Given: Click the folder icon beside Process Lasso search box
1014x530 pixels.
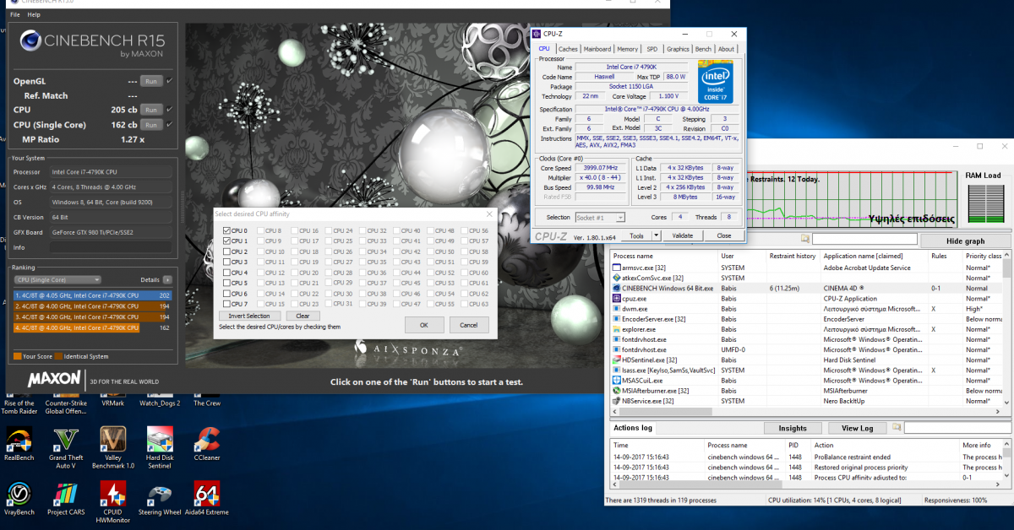Looking at the screenshot, I should 805,241.
